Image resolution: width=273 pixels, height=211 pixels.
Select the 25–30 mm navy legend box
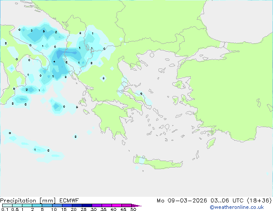pos(87,205)
